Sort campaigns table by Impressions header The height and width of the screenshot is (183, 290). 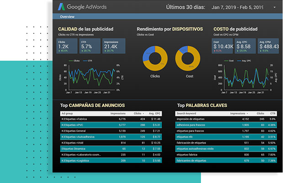coord(118,114)
